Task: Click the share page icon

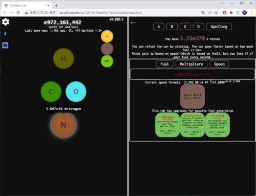Action: pyautogui.click(x=209, y=13)
